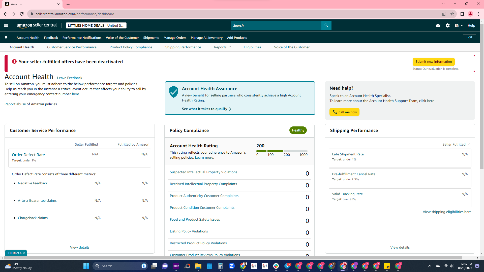Click the Call me now button
Image resolution: width=484 pixels, height=272 pixels.
[x=344, y=112]
